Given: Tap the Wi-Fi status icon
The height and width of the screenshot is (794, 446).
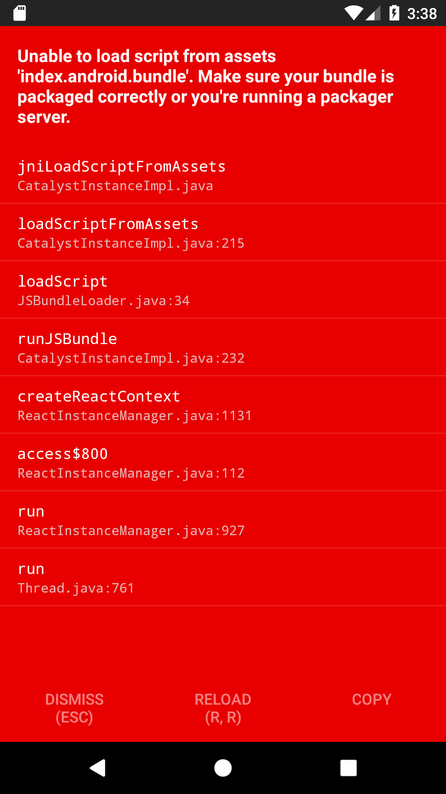Looking at the screenshot, I should pos(354,13).
